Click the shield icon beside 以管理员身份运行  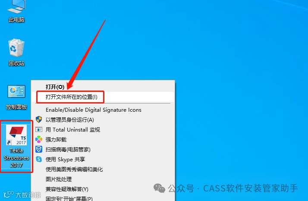click(39, 119)
